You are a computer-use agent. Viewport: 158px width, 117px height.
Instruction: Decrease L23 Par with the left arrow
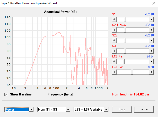(x=114, y=72)
